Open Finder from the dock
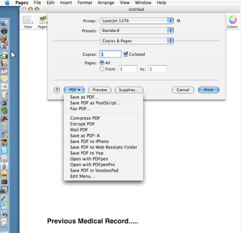 pos(4,23)
